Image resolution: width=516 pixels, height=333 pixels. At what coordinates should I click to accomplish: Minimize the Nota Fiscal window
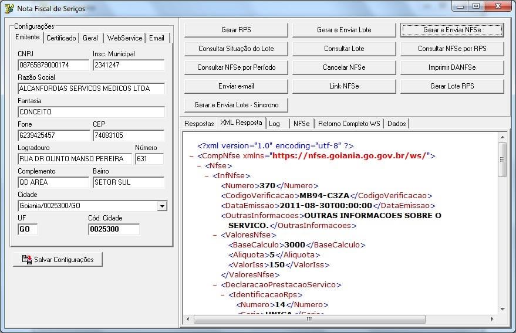460,6
